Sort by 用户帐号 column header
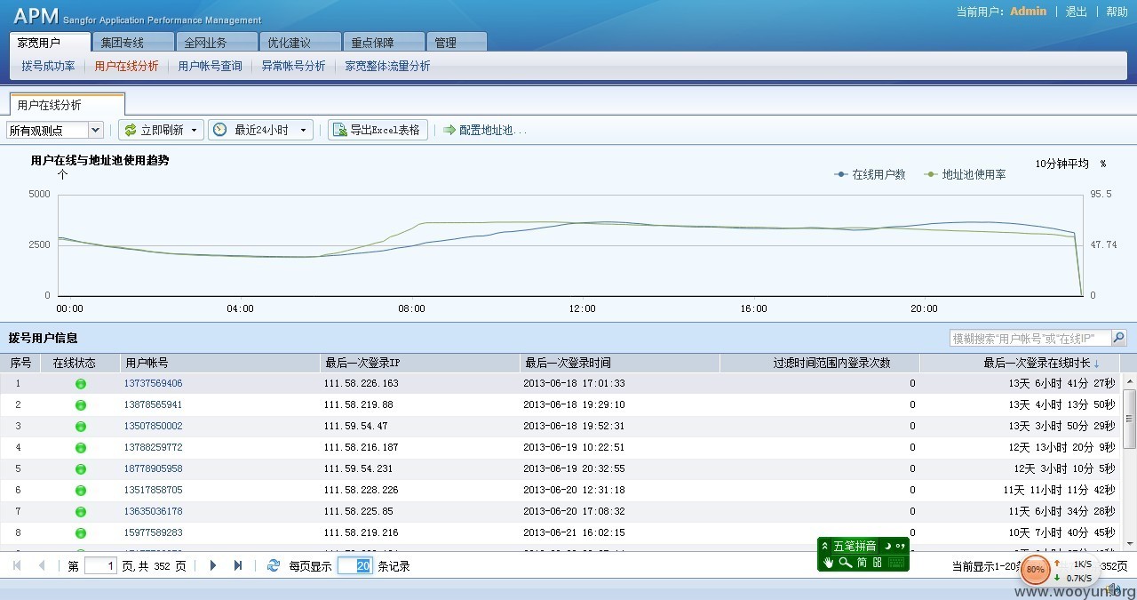1137x600 pixels. [219, 363]
